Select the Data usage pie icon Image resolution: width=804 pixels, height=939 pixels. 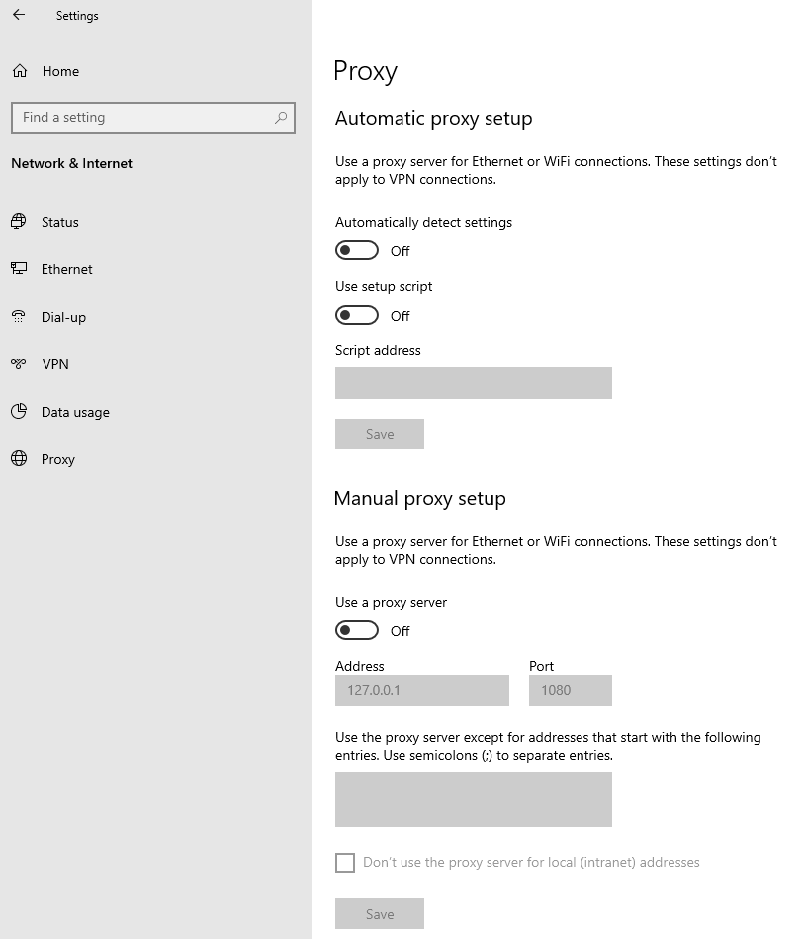tap(19, 412)
